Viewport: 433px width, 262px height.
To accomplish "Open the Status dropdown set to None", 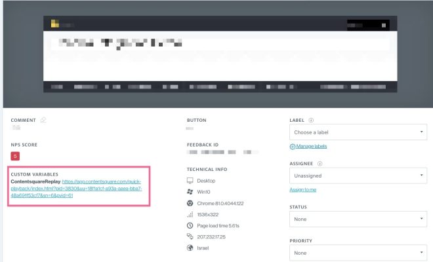I will (x=357, y=219).
